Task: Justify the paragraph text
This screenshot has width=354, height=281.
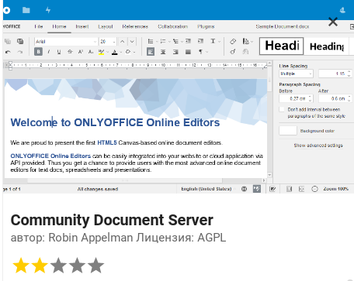Action: [x=188, y=52]
